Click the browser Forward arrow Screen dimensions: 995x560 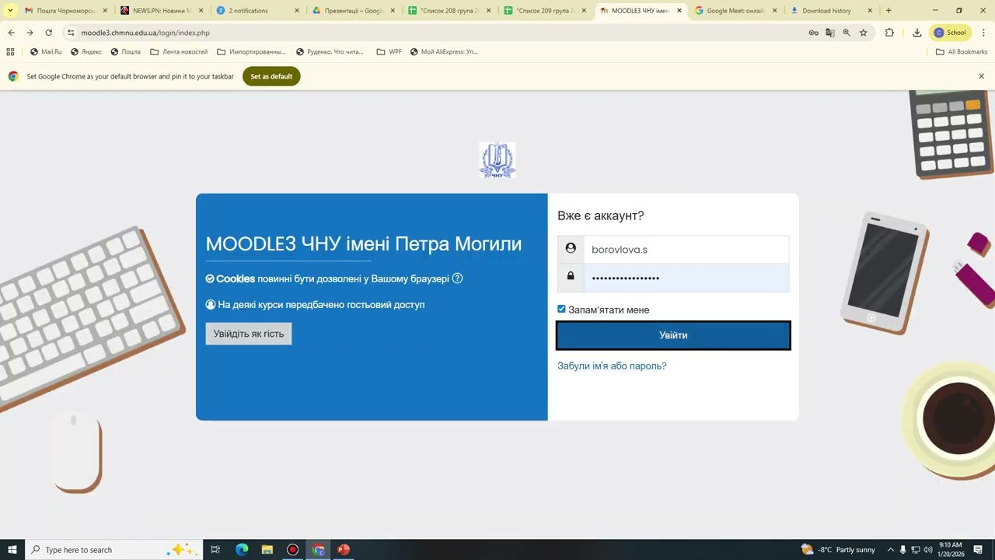pyautogui.click(x=30, y=33)
